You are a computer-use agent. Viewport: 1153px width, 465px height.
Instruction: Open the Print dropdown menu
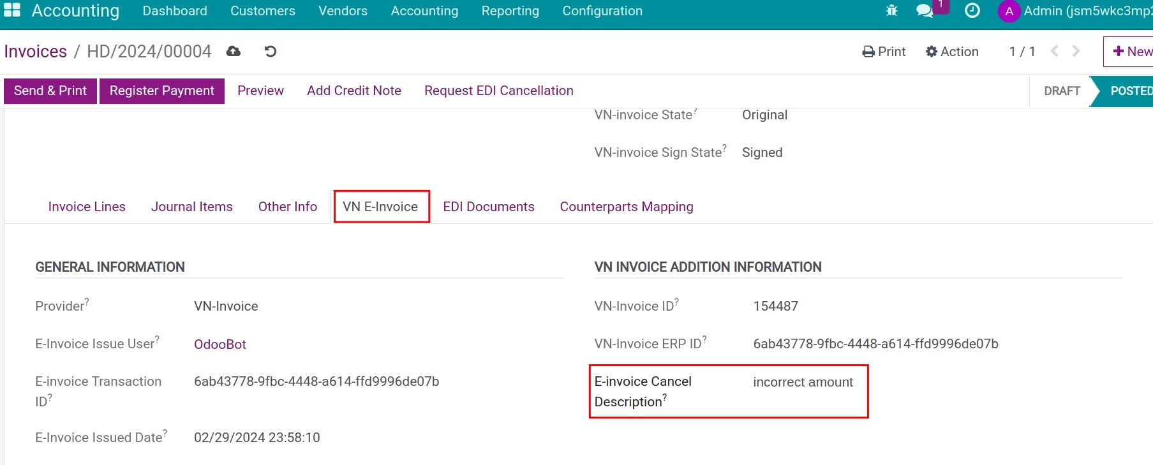pyautogui.click(x=884, y=52)
